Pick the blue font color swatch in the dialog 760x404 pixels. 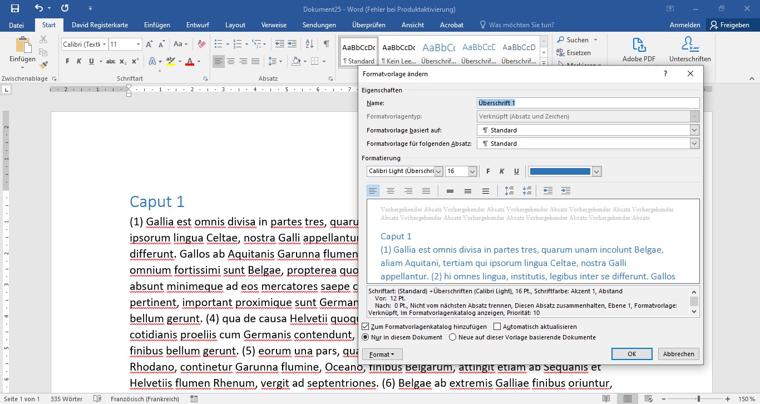[560, 171]
